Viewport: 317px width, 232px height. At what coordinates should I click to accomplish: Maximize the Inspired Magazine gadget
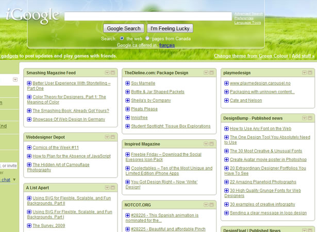click(x=211, y=144)
